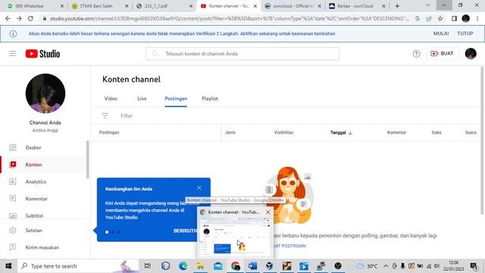Click the Komentar column header
The width and height of the screenshot is (485, 273).
[x=396, y=133]
